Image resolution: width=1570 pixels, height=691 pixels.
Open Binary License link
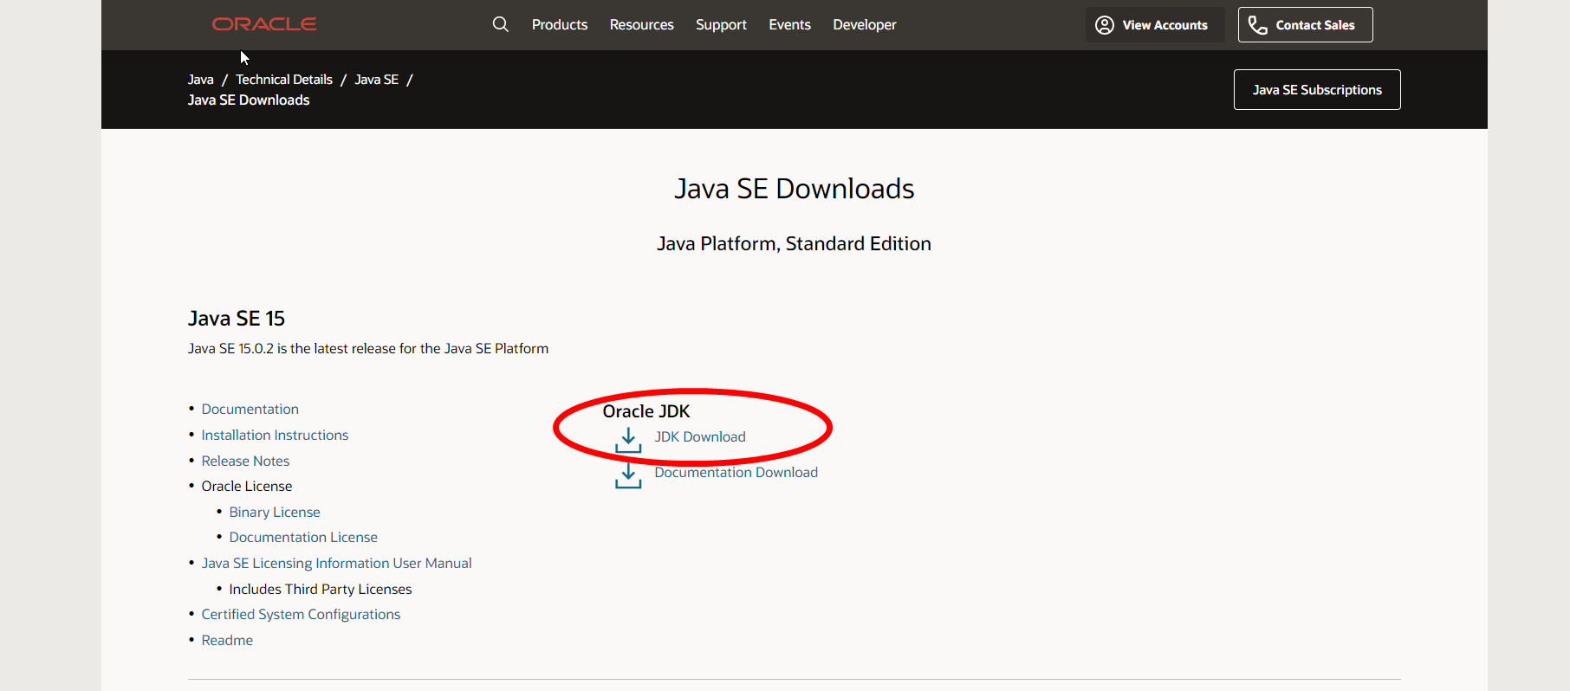pos(275,512)
